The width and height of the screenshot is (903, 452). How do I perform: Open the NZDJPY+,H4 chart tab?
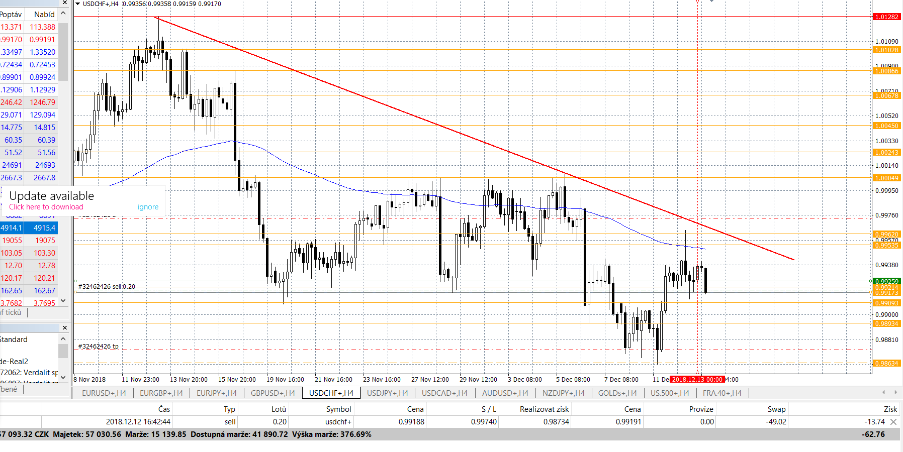pyautogui.click(x=564, y=393)
